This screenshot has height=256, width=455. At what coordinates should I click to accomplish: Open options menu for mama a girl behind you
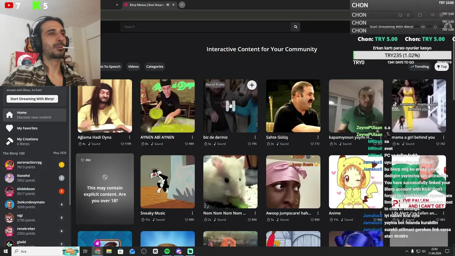tap(443, 137)
